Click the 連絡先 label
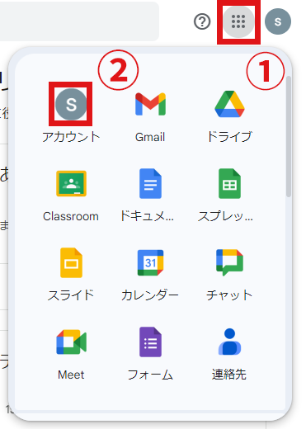The height and width of the screenshot is (429, 306). point(229,375)
